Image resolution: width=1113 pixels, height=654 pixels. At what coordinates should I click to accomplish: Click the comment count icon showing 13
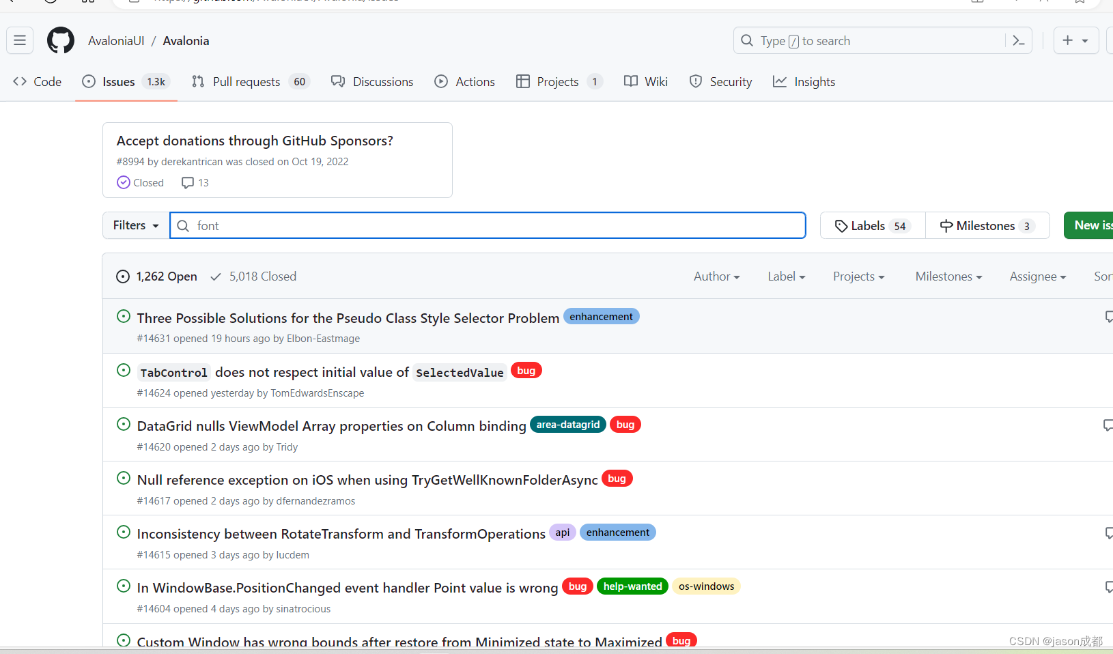tap(188, 183)
